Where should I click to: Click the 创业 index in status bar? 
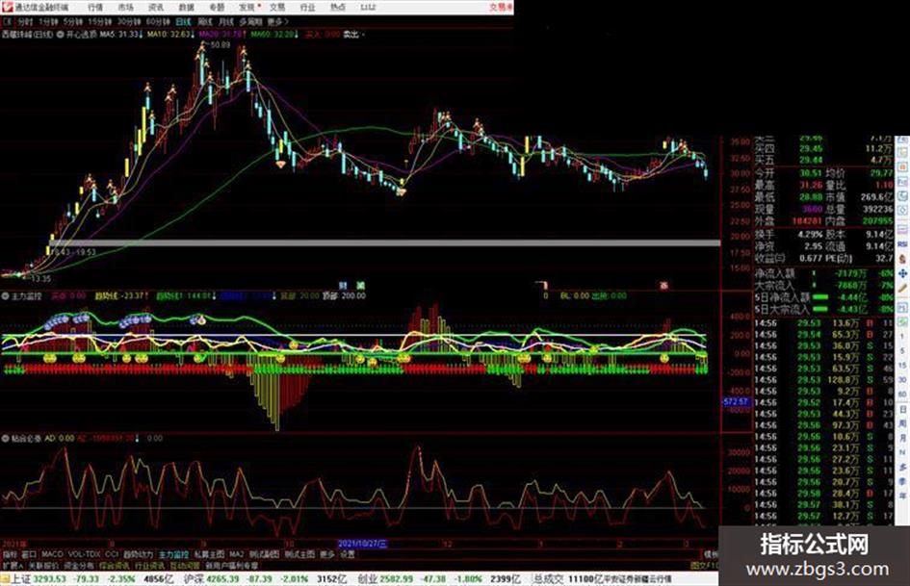[367, 579]
